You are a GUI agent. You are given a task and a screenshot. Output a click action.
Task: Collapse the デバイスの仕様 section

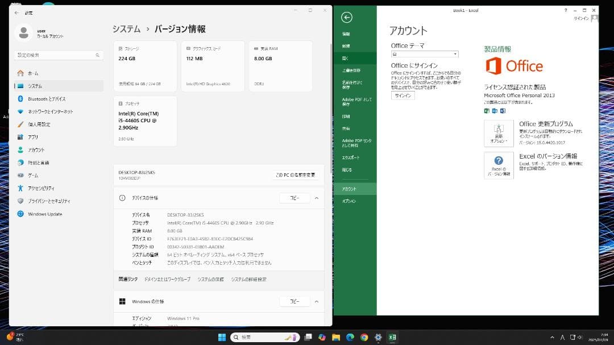tap(317, 198)
